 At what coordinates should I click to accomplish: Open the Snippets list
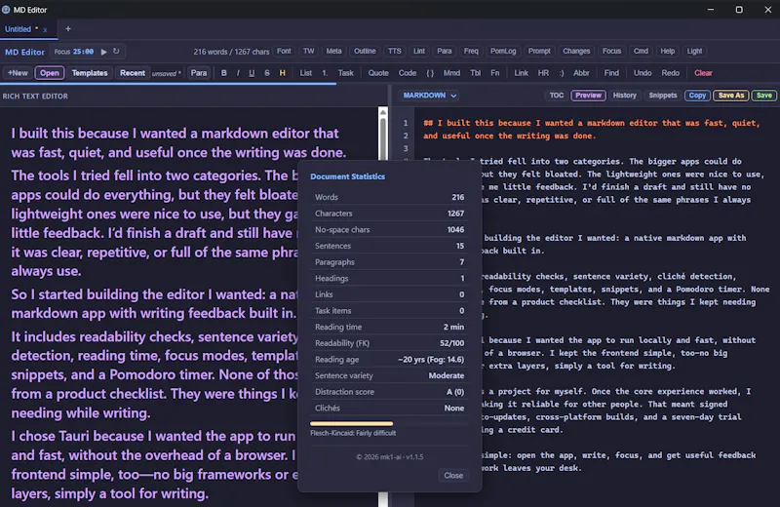[663, 96]
